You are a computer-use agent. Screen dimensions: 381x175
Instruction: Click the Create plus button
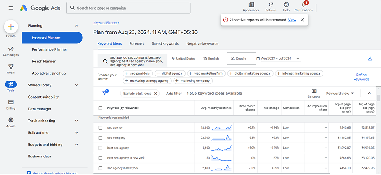click(11, 27)
